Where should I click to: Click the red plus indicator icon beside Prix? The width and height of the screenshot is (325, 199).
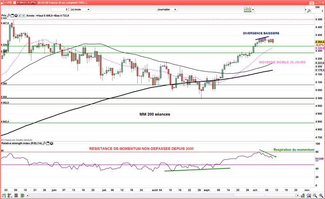pos(20,15)
